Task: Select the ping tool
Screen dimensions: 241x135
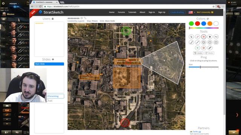Action: click(204, 37)
